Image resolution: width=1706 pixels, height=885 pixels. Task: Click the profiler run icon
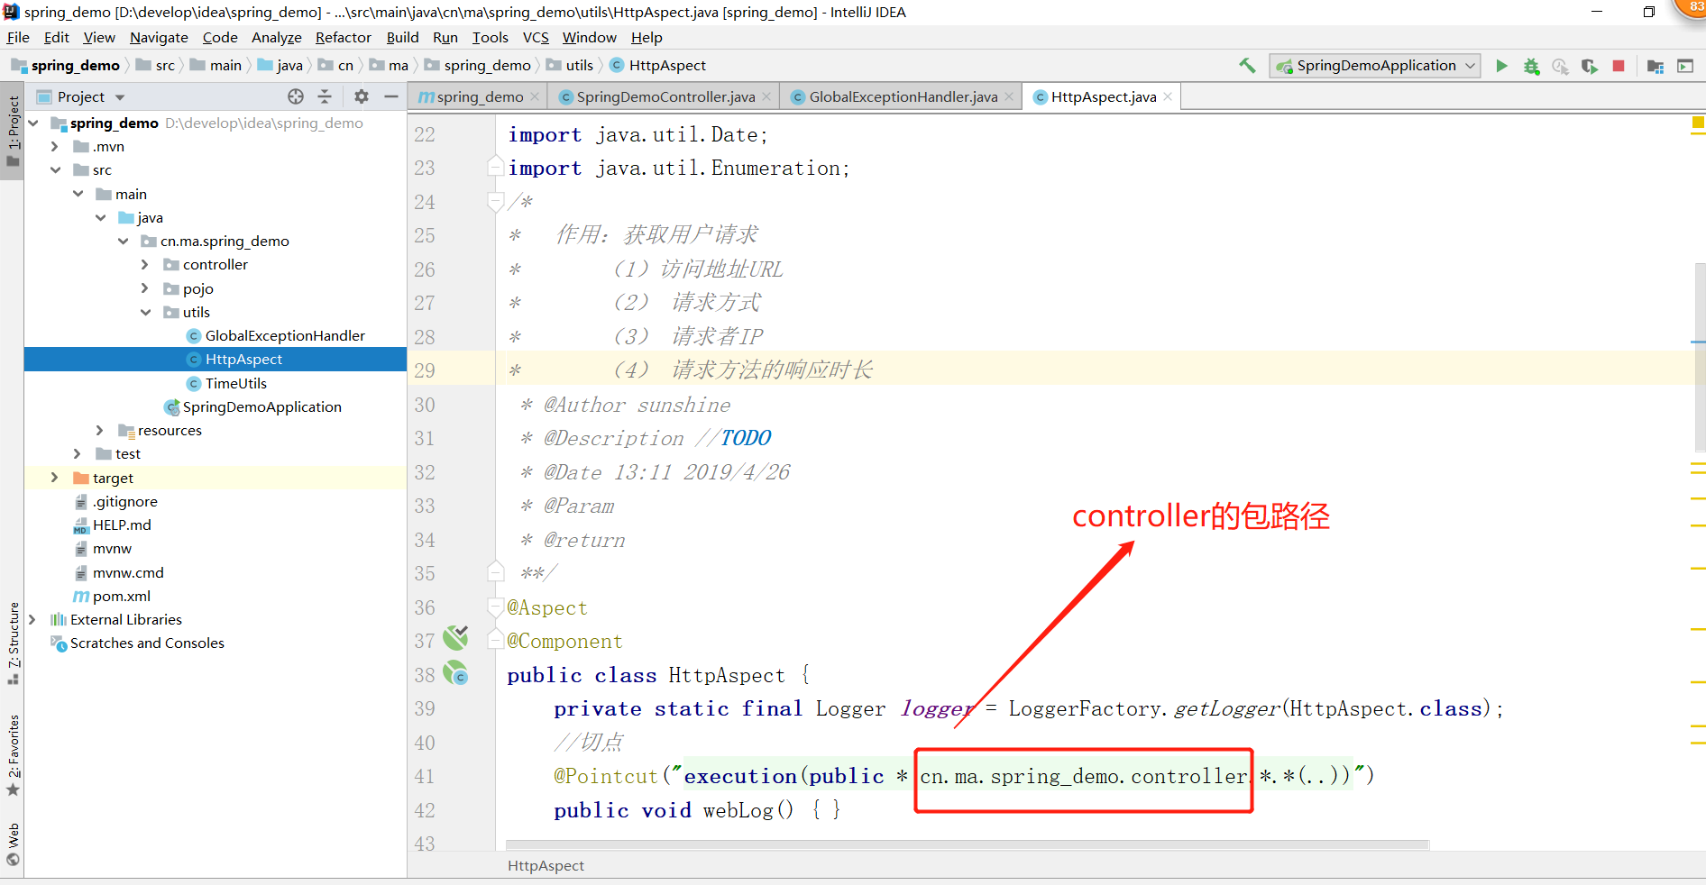coord(1560,66)
